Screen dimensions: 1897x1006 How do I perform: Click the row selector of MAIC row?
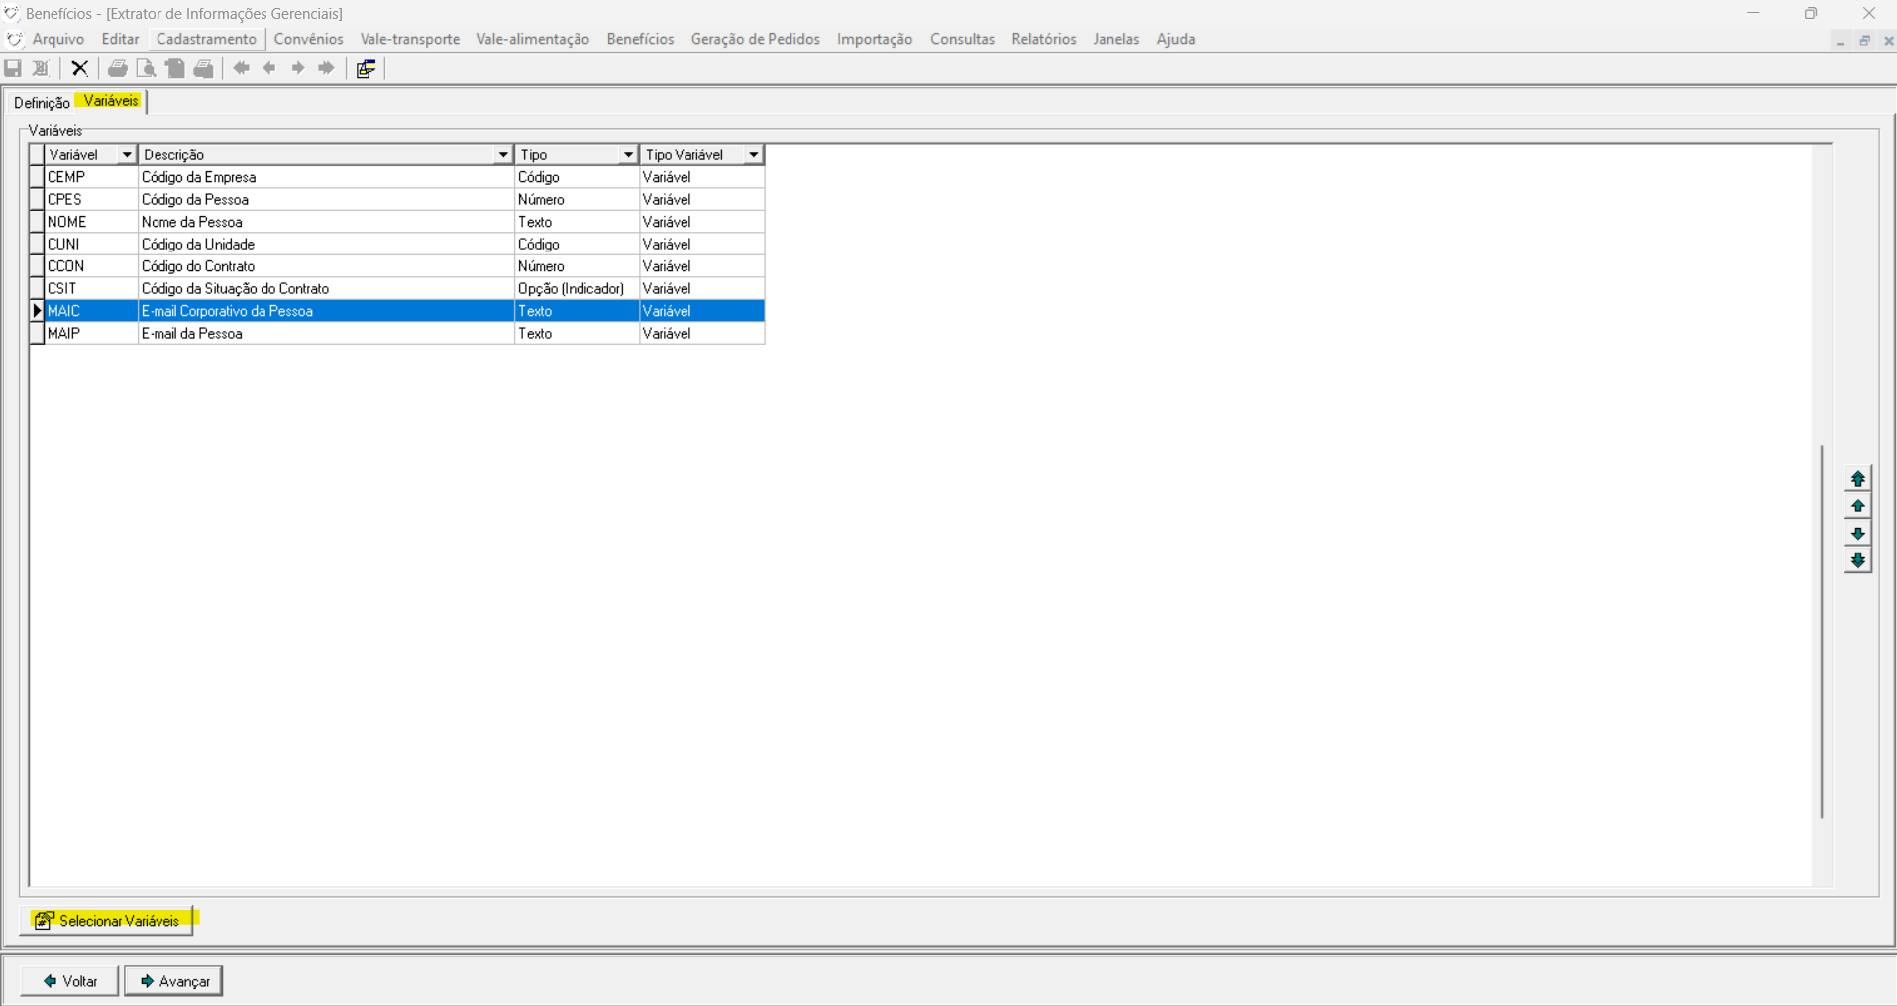click(38, 311)
